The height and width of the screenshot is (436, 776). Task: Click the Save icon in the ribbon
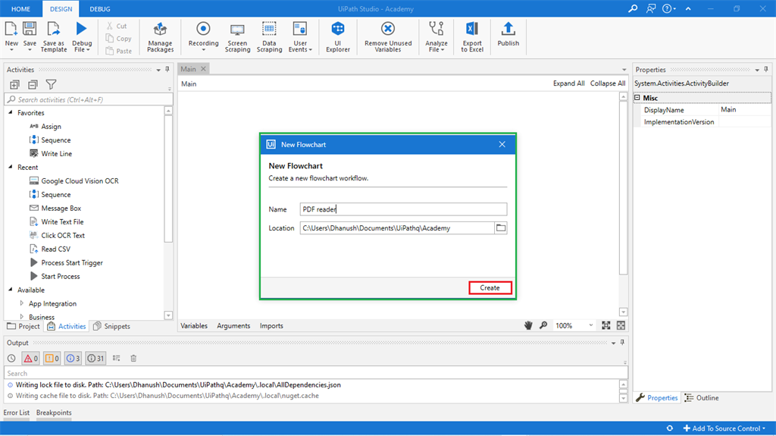tap(30, 29)
